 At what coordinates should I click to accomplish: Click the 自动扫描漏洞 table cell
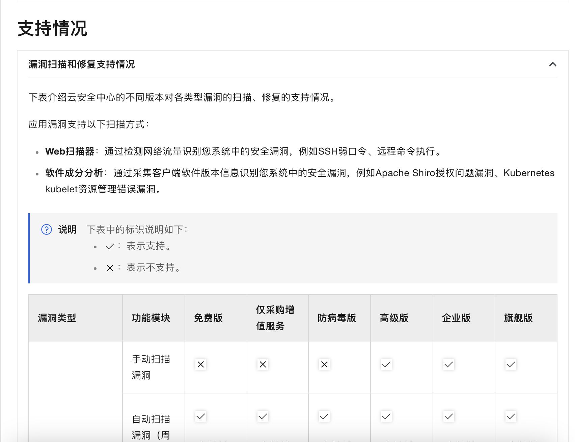coord(154,418)
